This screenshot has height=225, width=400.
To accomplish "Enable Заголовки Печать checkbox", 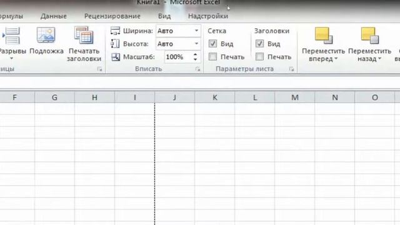I will pyautogui.click(x=260, y=57).
